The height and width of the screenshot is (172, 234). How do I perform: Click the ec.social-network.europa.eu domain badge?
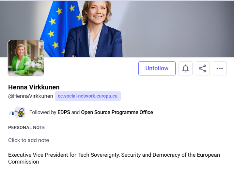[x=88, y=96]
